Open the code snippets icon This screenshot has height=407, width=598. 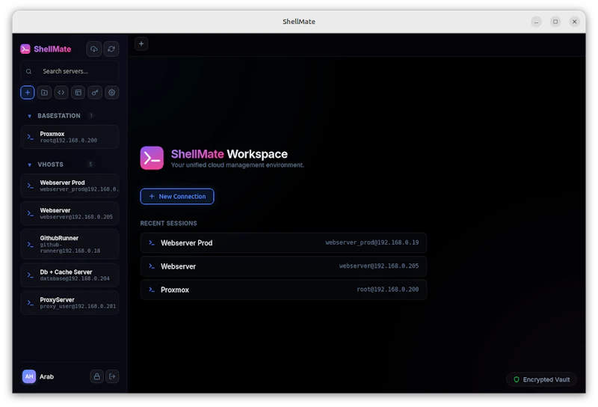[61, 92]
